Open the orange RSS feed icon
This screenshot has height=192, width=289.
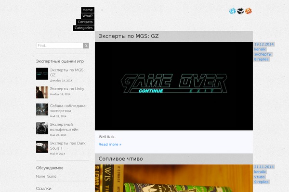tap(248, 11)
